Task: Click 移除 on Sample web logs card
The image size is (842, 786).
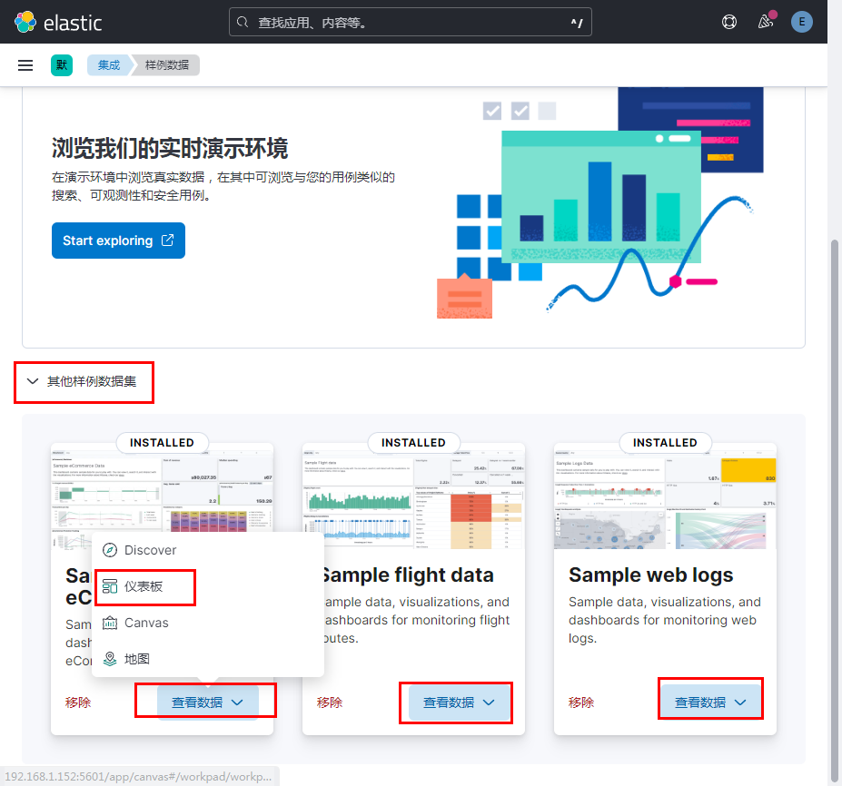Action: coord(581,702)
